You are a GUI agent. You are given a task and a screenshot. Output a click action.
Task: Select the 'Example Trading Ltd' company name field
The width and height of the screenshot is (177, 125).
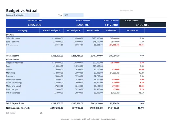pyautogui.click(x=23, y=15)
